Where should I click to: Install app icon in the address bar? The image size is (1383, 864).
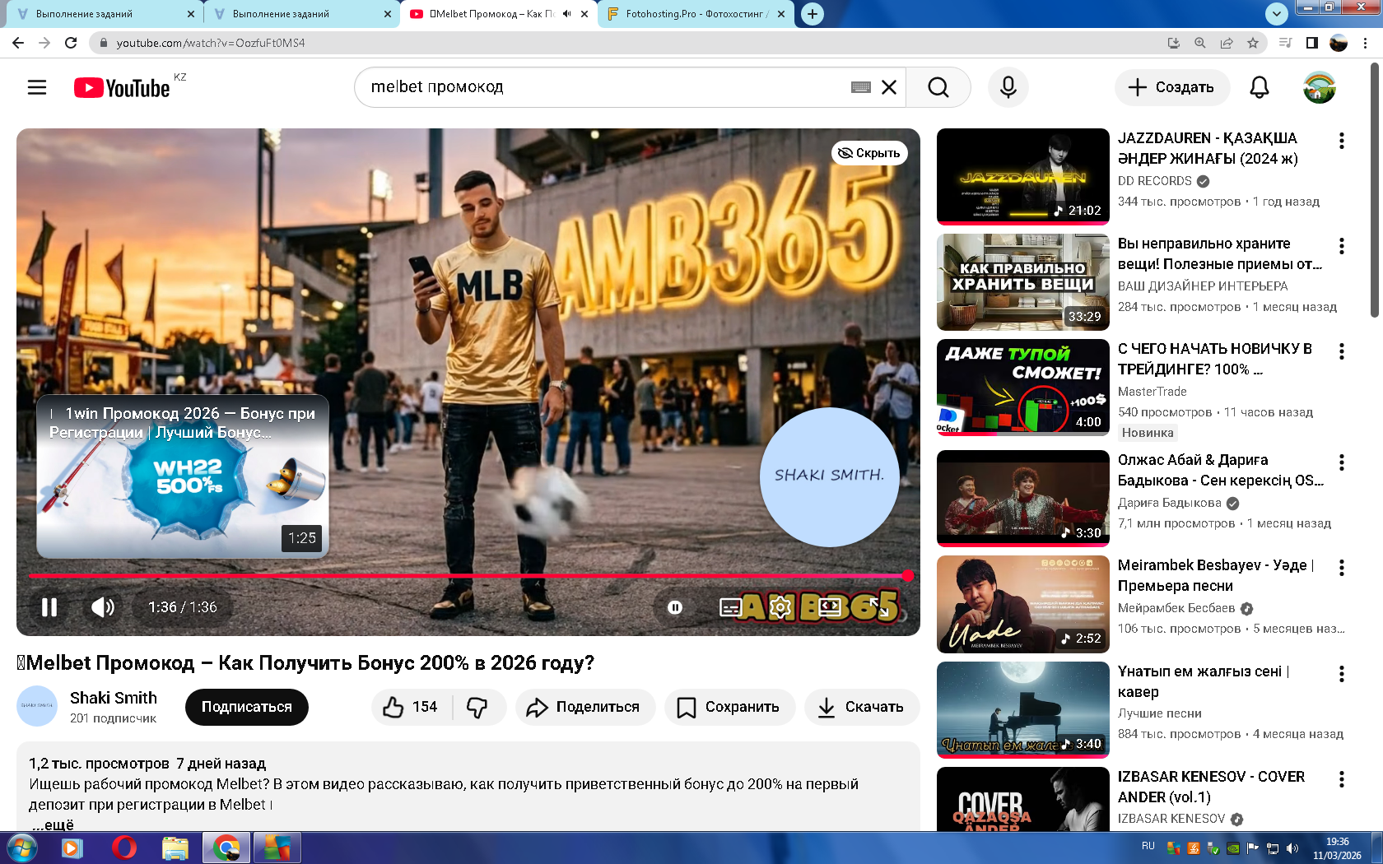(1174, 43)
